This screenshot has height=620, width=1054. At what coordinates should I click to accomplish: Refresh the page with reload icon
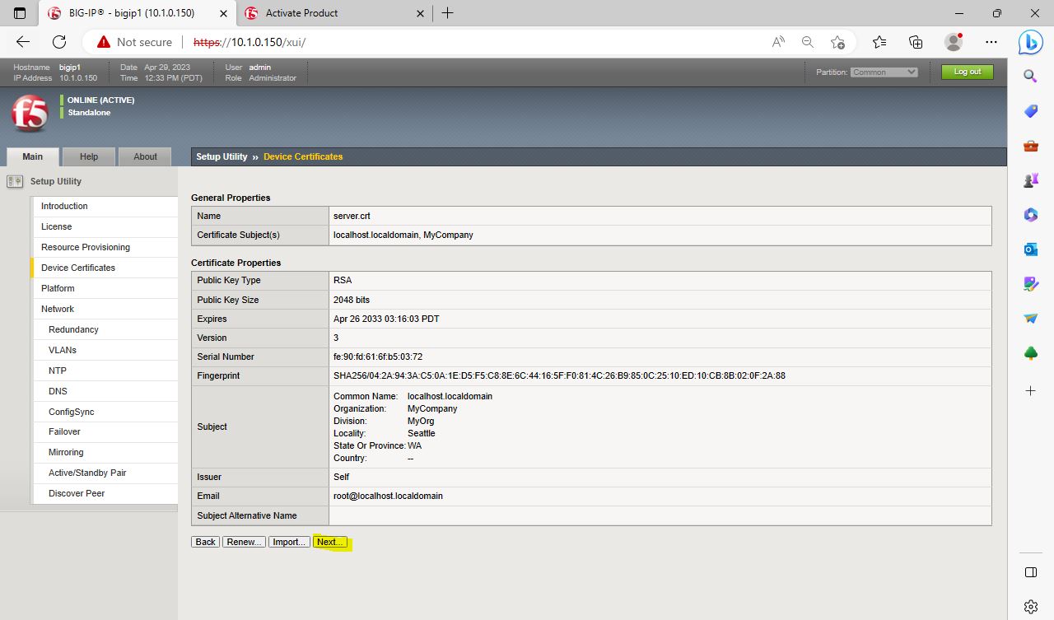(59, 42)
